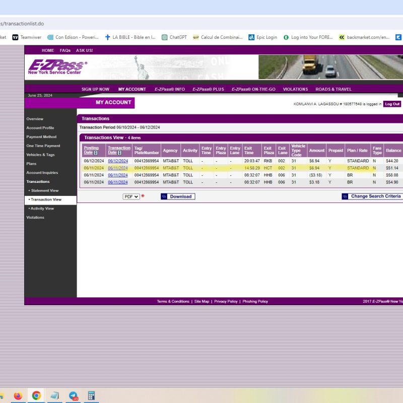Open Overview in sidebar

pyautogui.click(x=35, y=119)
